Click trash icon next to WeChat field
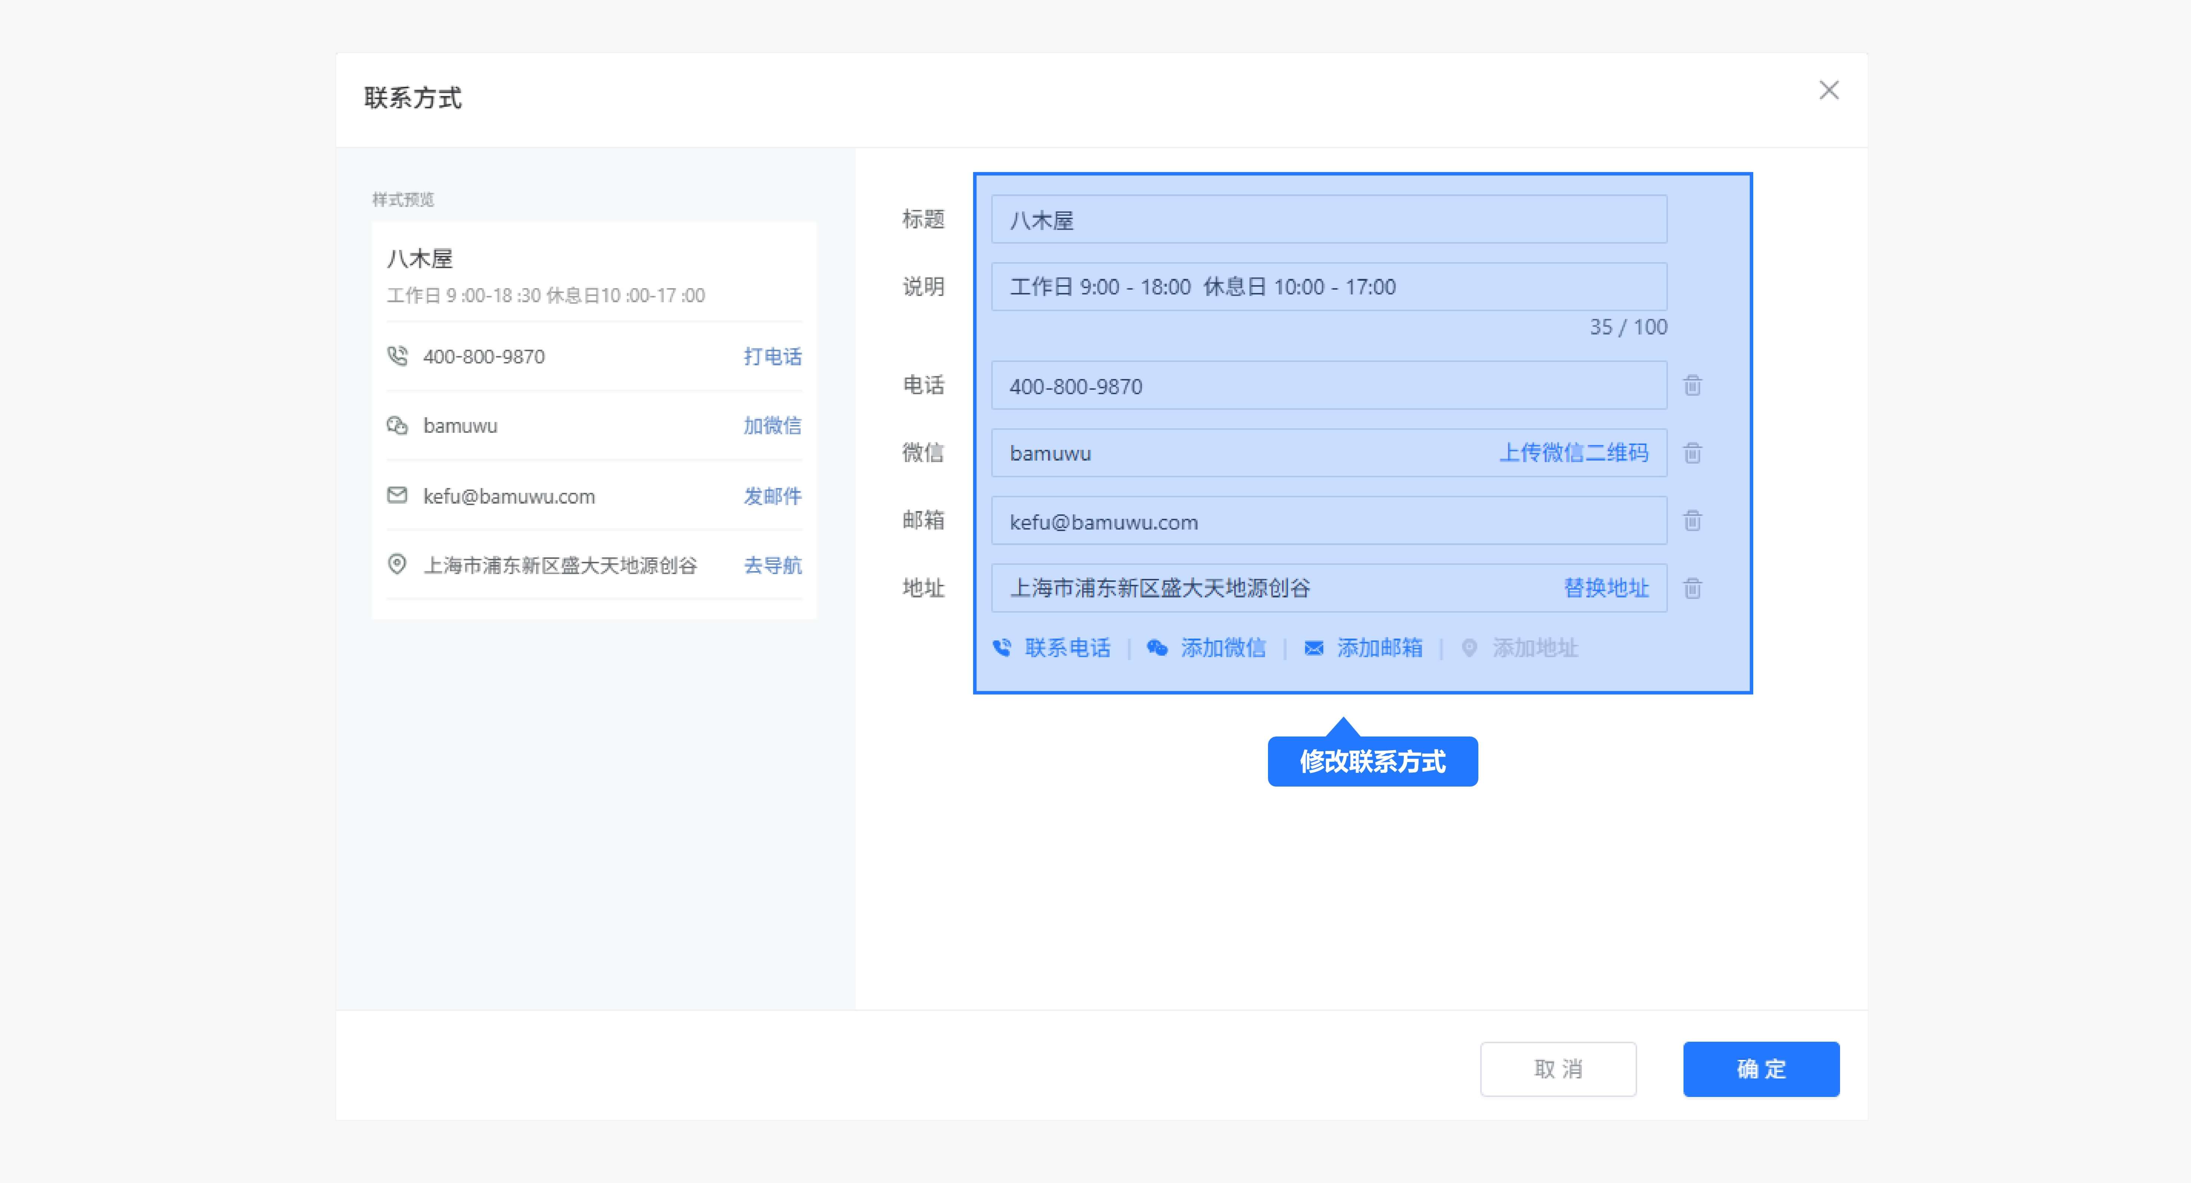Viewport: 2191px width, 1183px height. pos(1692,452)
